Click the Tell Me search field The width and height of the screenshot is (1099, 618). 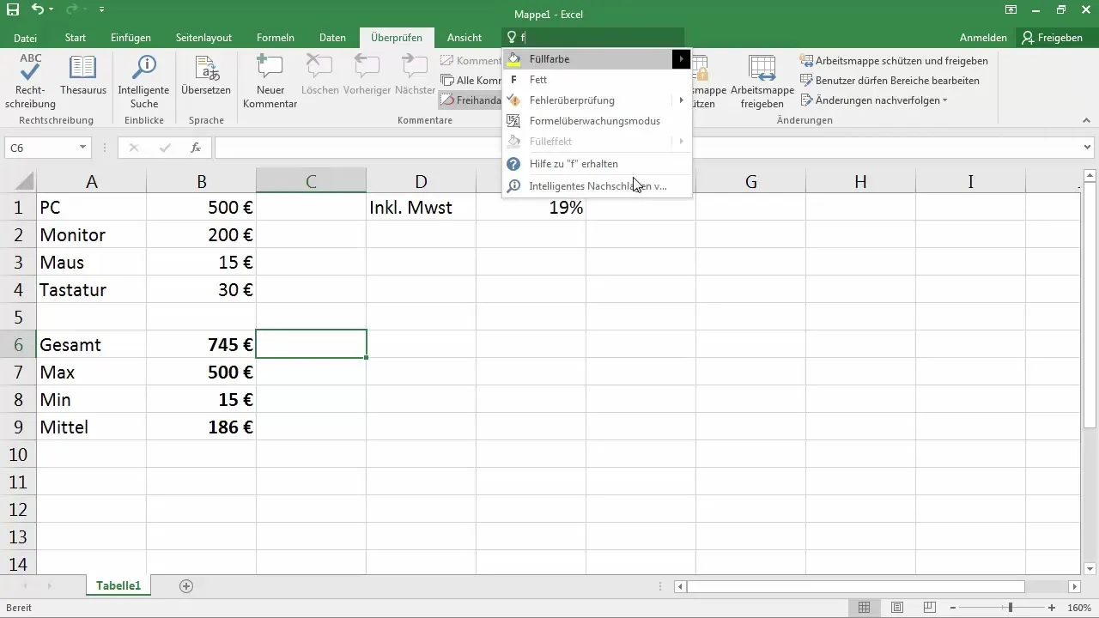[x=592, y=38]
